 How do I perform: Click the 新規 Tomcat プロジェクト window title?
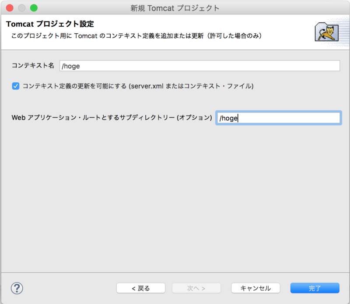tap(175, 8)
